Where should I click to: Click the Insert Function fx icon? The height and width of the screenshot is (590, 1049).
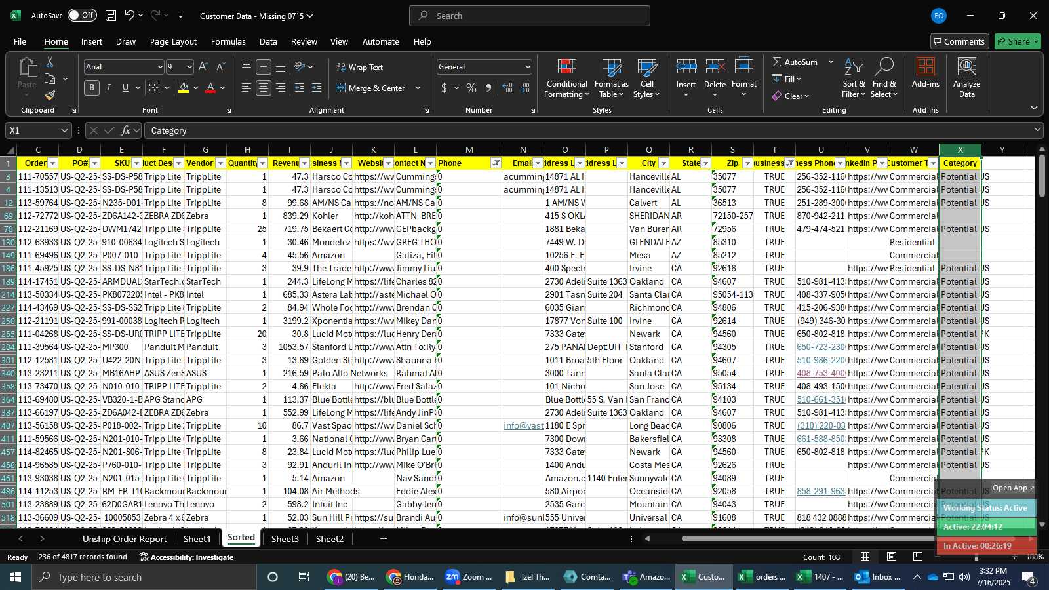[x=126, y=130]
